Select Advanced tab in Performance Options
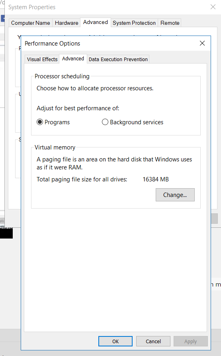Screen dimensions: 221x356 point(73,59)
